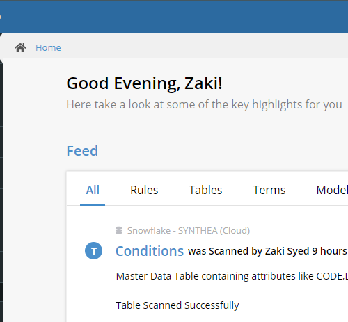This screenshot has height=322, width=348.
Task: Click the blue T table avatar icon
Action: [93, 250]
